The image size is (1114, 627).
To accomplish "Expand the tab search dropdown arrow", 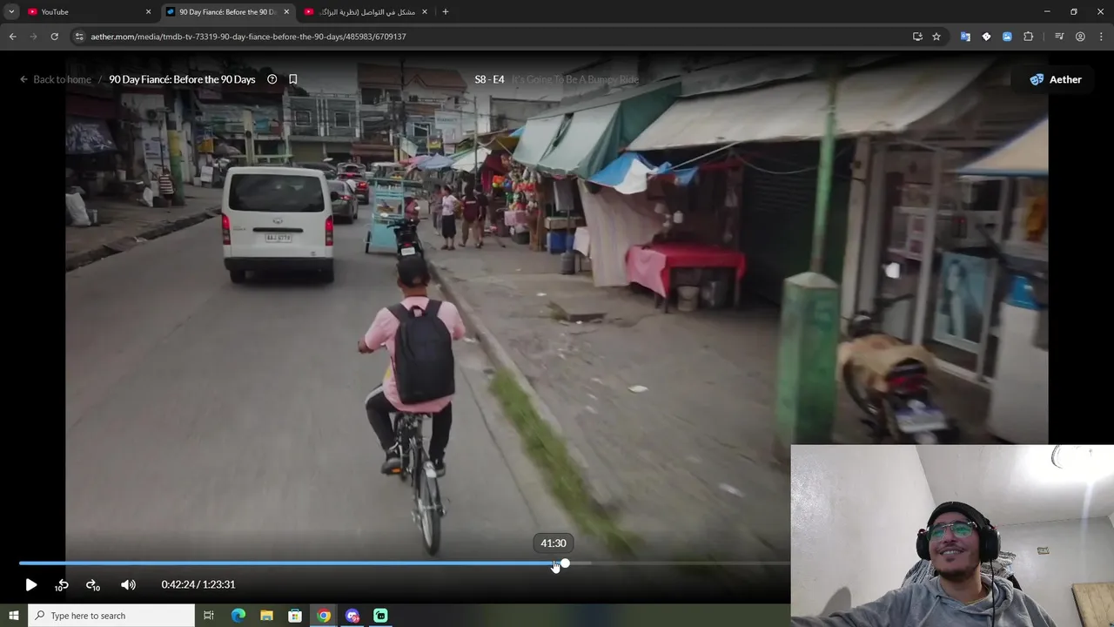I will 10,12.
